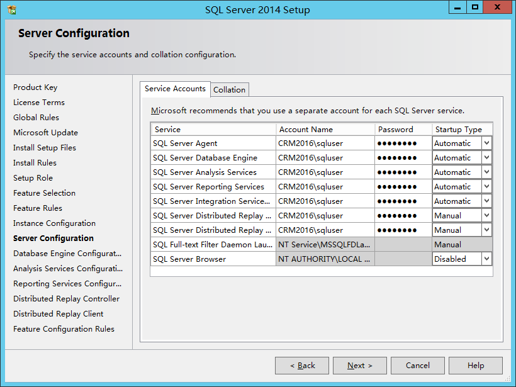The width and height of the screenshot is (516, 387).
Task: Click the Password column header
Action: coord(403,130)
